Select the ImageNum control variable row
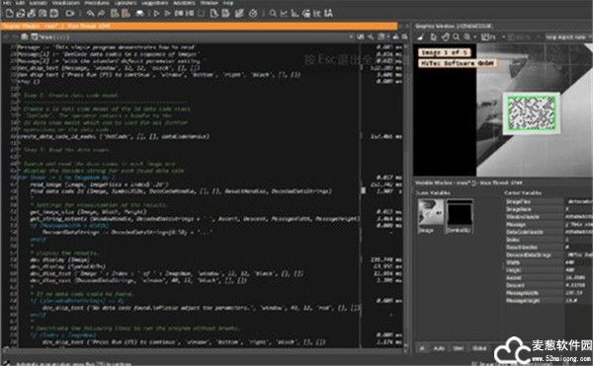 click(549, 209)
